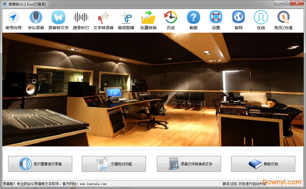The image size is (306, 189).
Task: Open the 音频剪辑 audio editing tool
Action: pyautogui.click(x=126, y=20)
